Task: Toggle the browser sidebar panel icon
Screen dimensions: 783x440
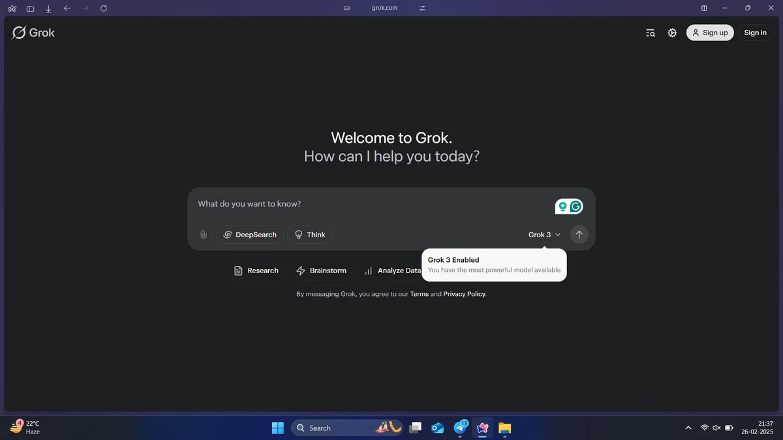Action: pyautogui.click(x=30, y=8)
